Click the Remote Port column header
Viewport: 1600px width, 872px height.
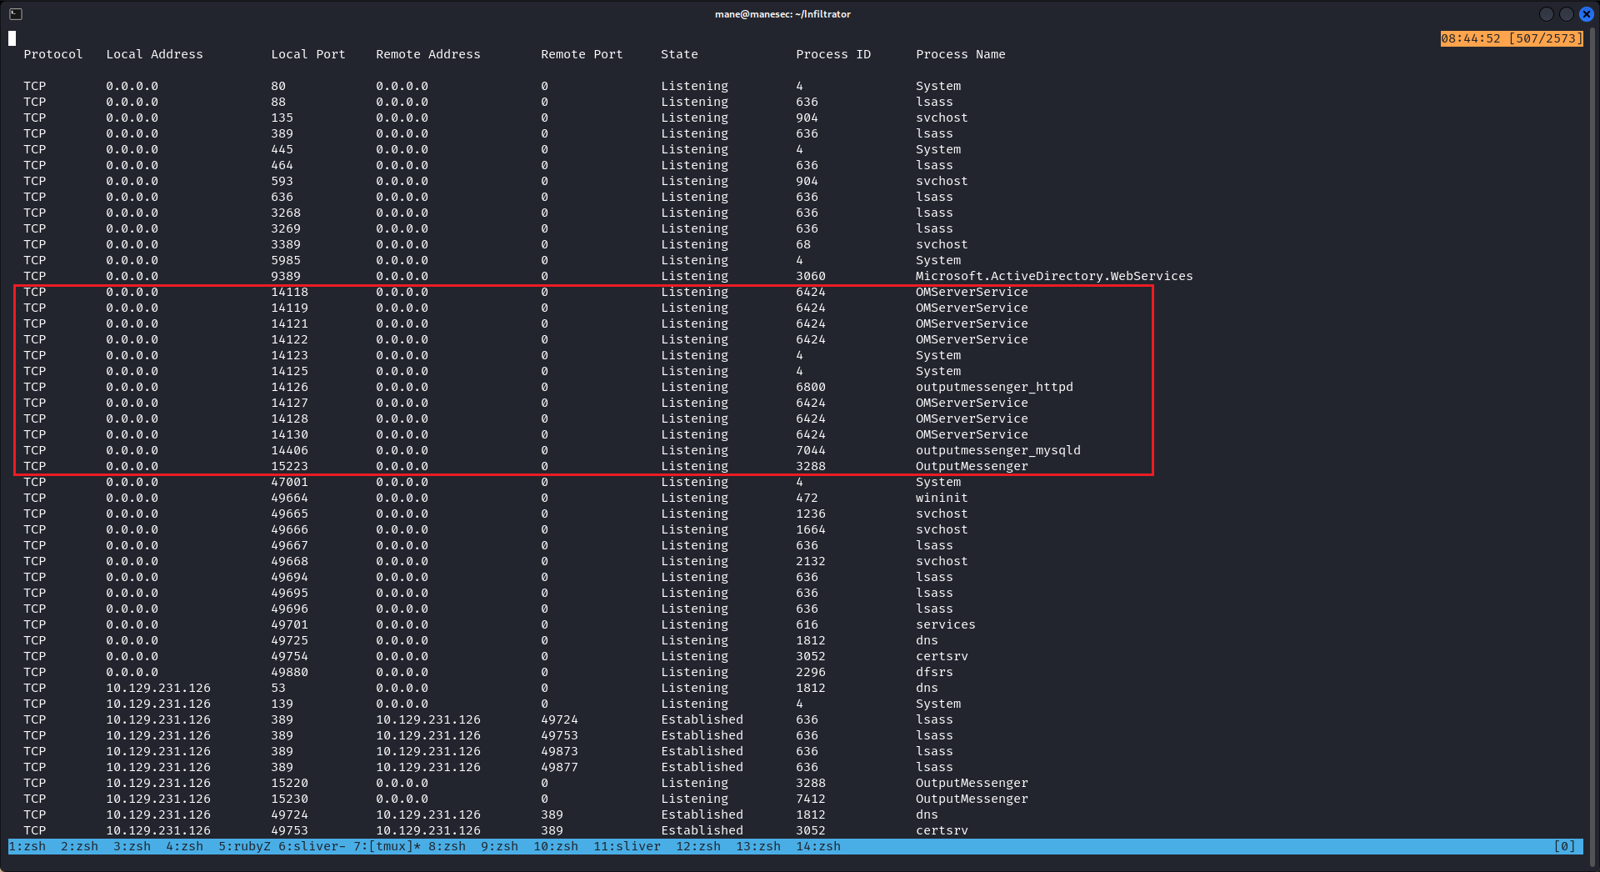[x=582, y=54]
